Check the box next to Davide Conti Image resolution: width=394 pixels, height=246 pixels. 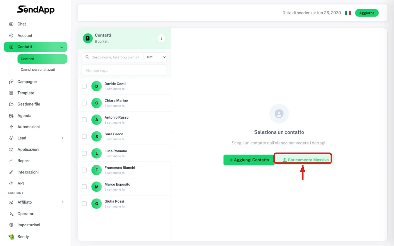click(84, 86)
